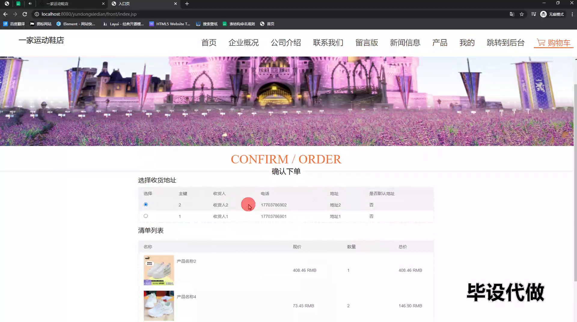Go back with the browser back arrow
Viewport: 577px width, 322px height.
click(x=5, y=14)
